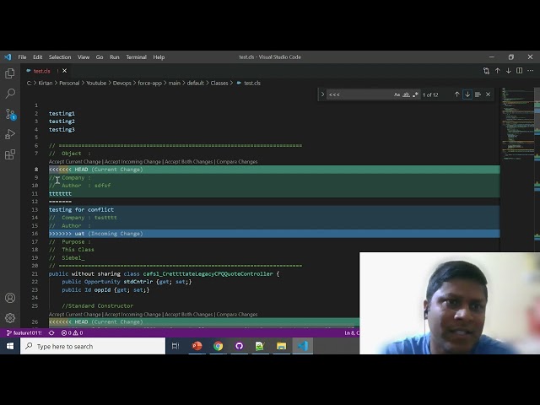Toggle Find in Selection in find widget
Viewport: 540px width, 405px height.
point(478,94)
